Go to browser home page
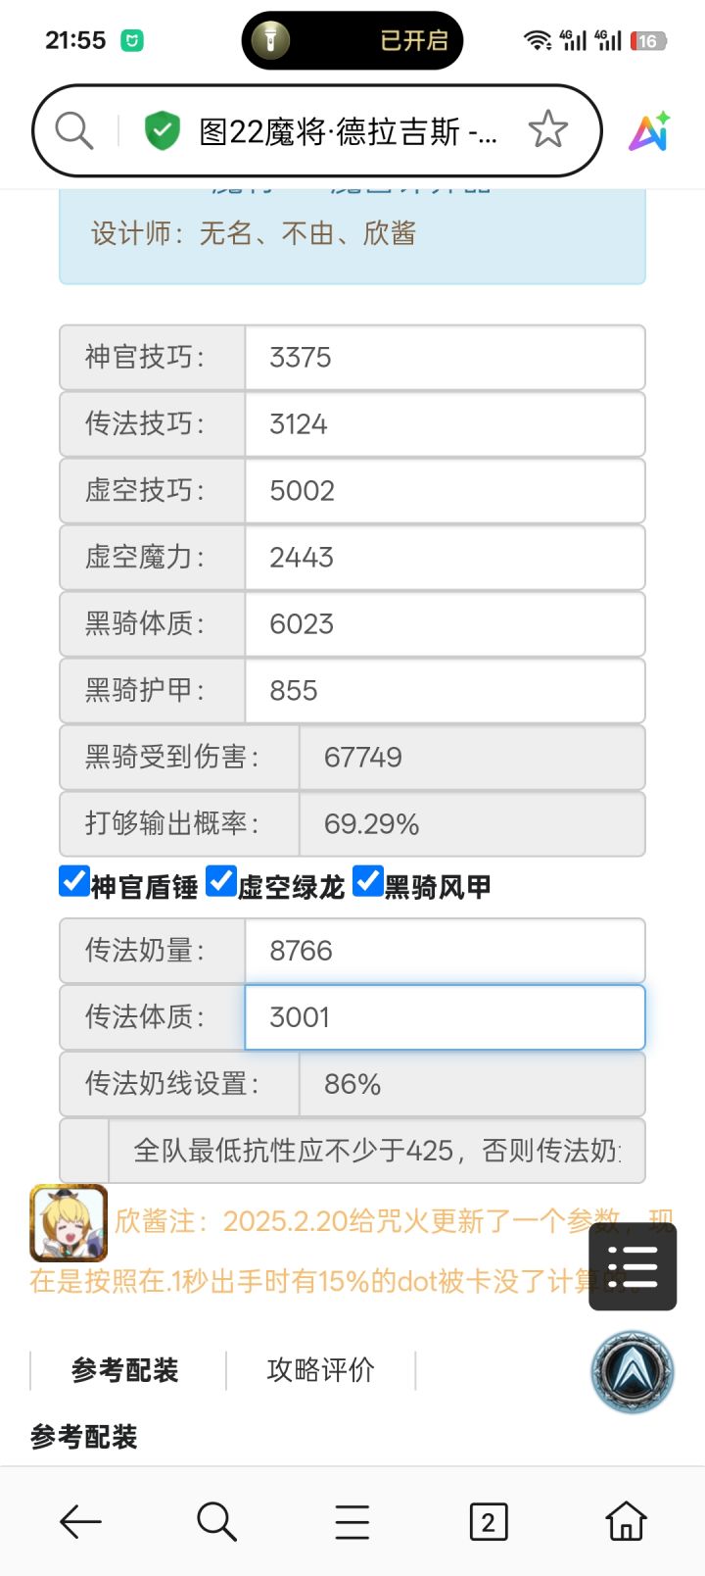The width and height of the screenshot is (705, 1576). 626,1522
